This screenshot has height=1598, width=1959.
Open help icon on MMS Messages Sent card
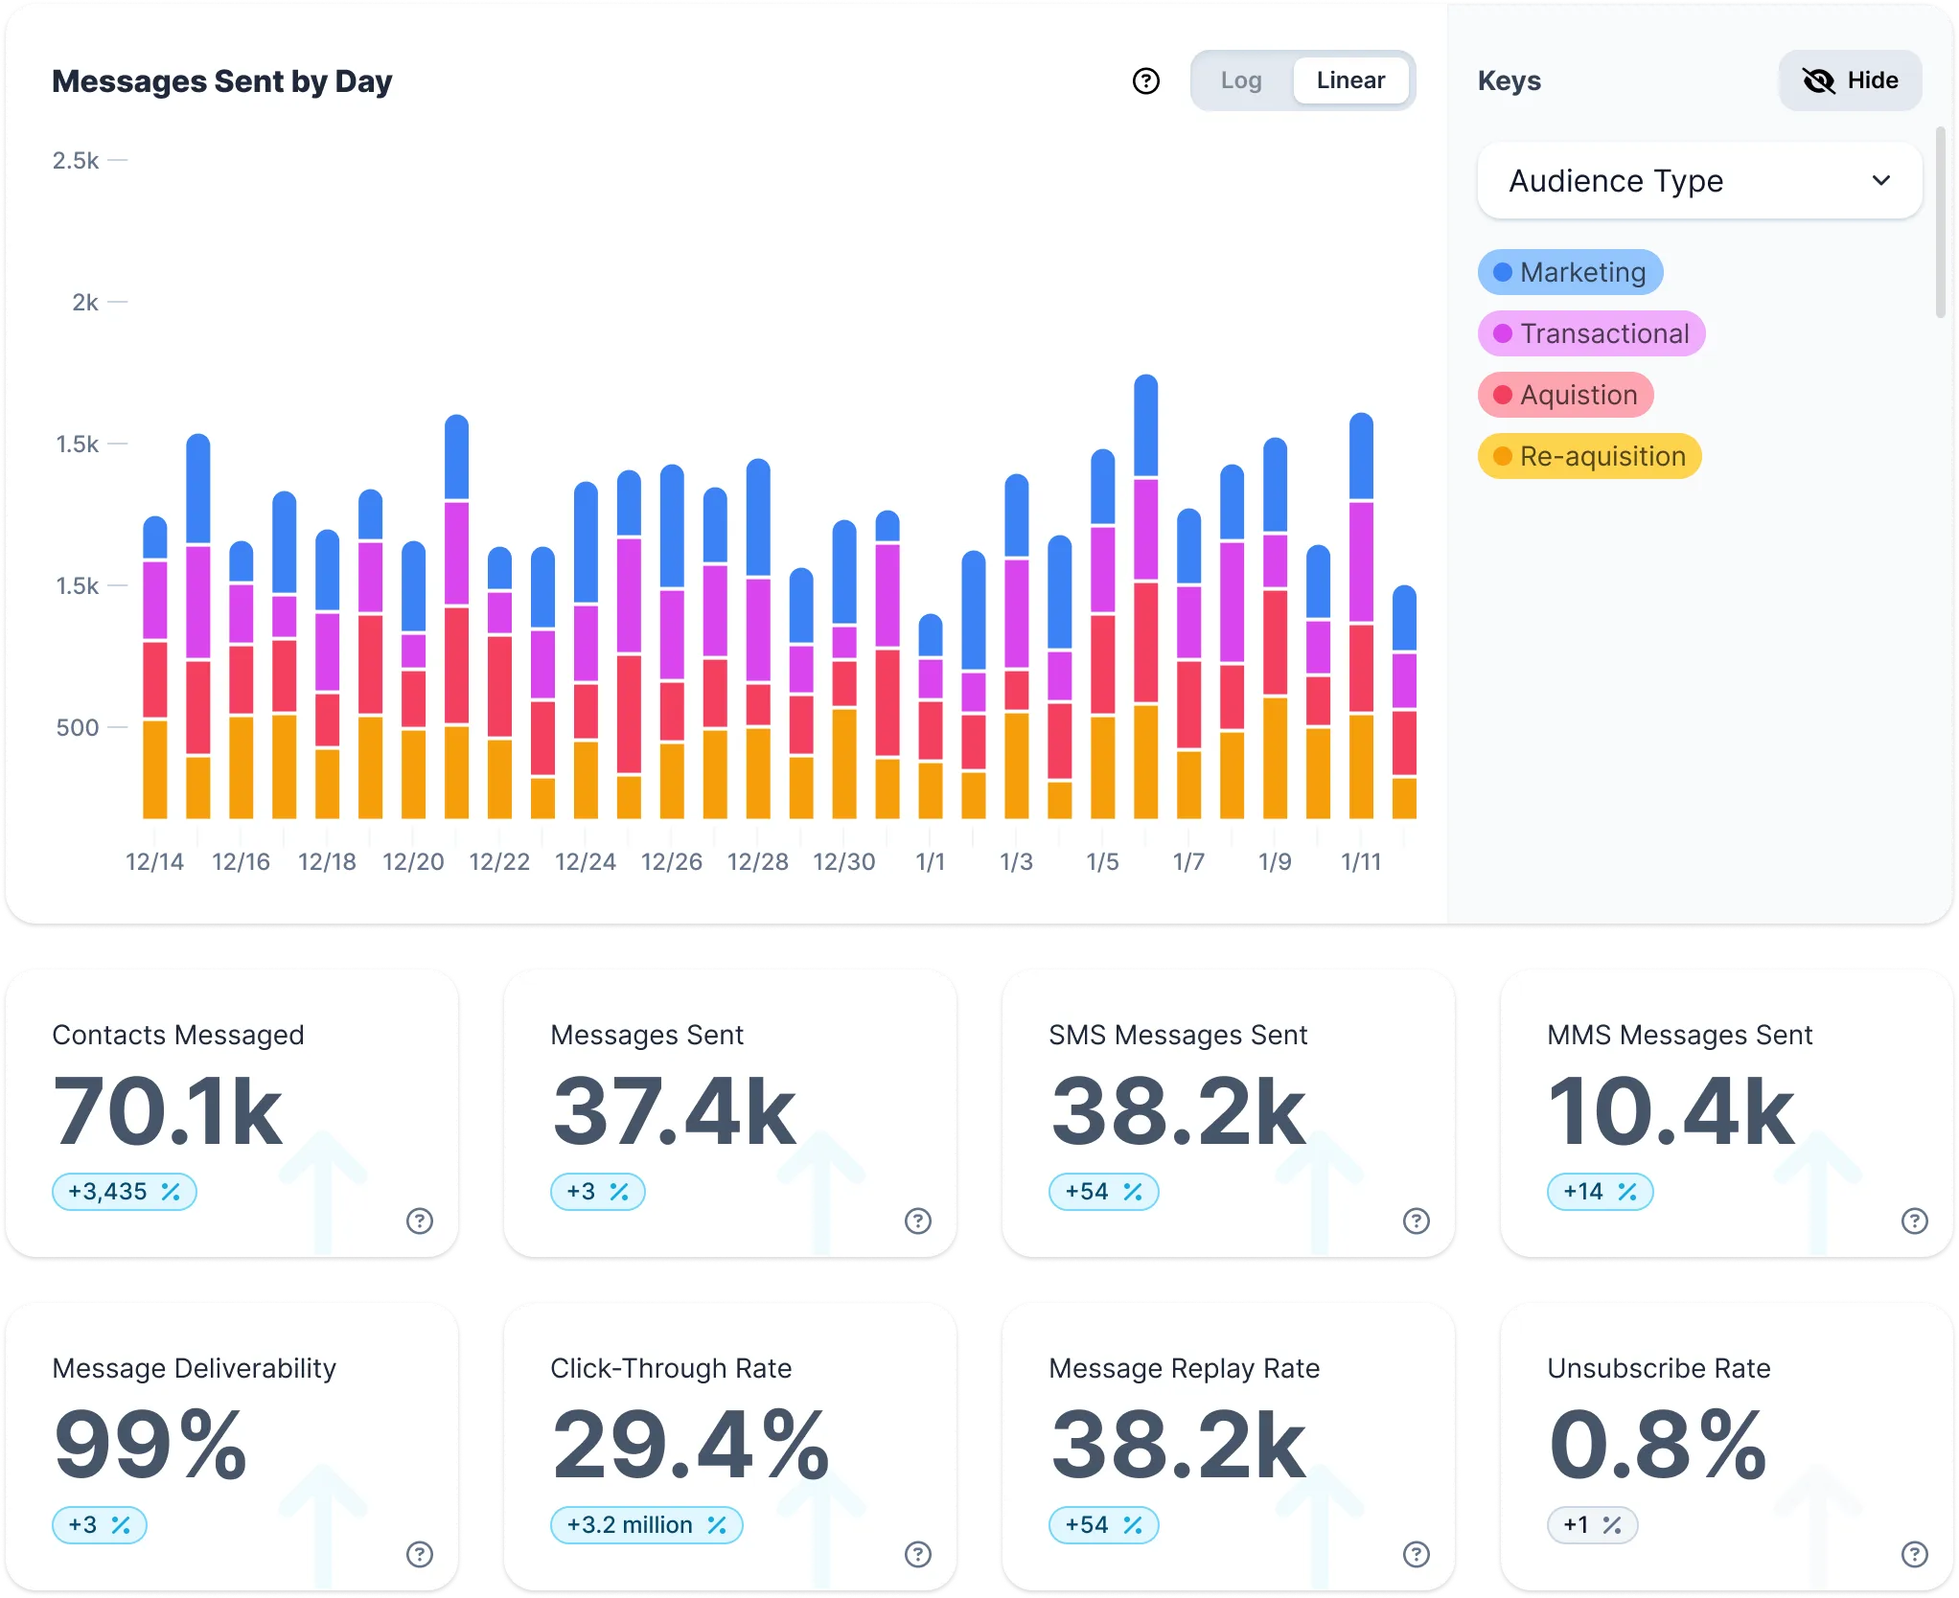click(1914, 1221)
